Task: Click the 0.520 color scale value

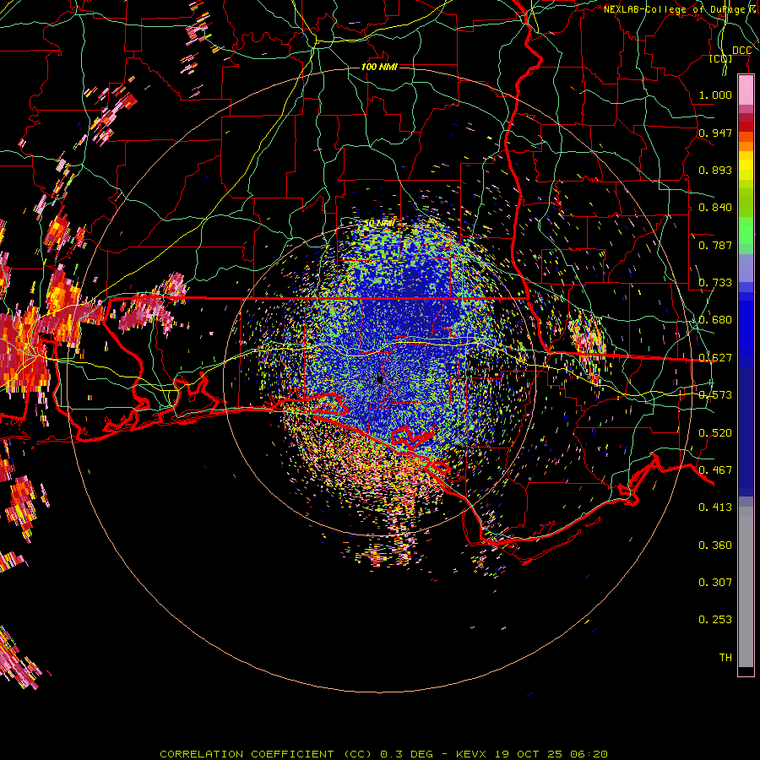Action: pyautogui.click(x=715, y=433)
